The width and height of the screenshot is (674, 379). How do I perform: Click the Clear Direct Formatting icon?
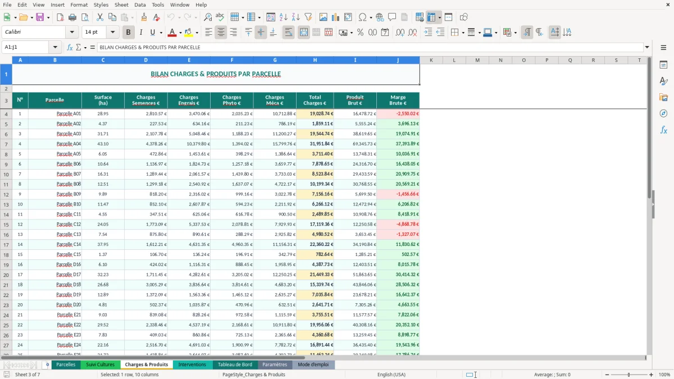(x=156, y=17)
